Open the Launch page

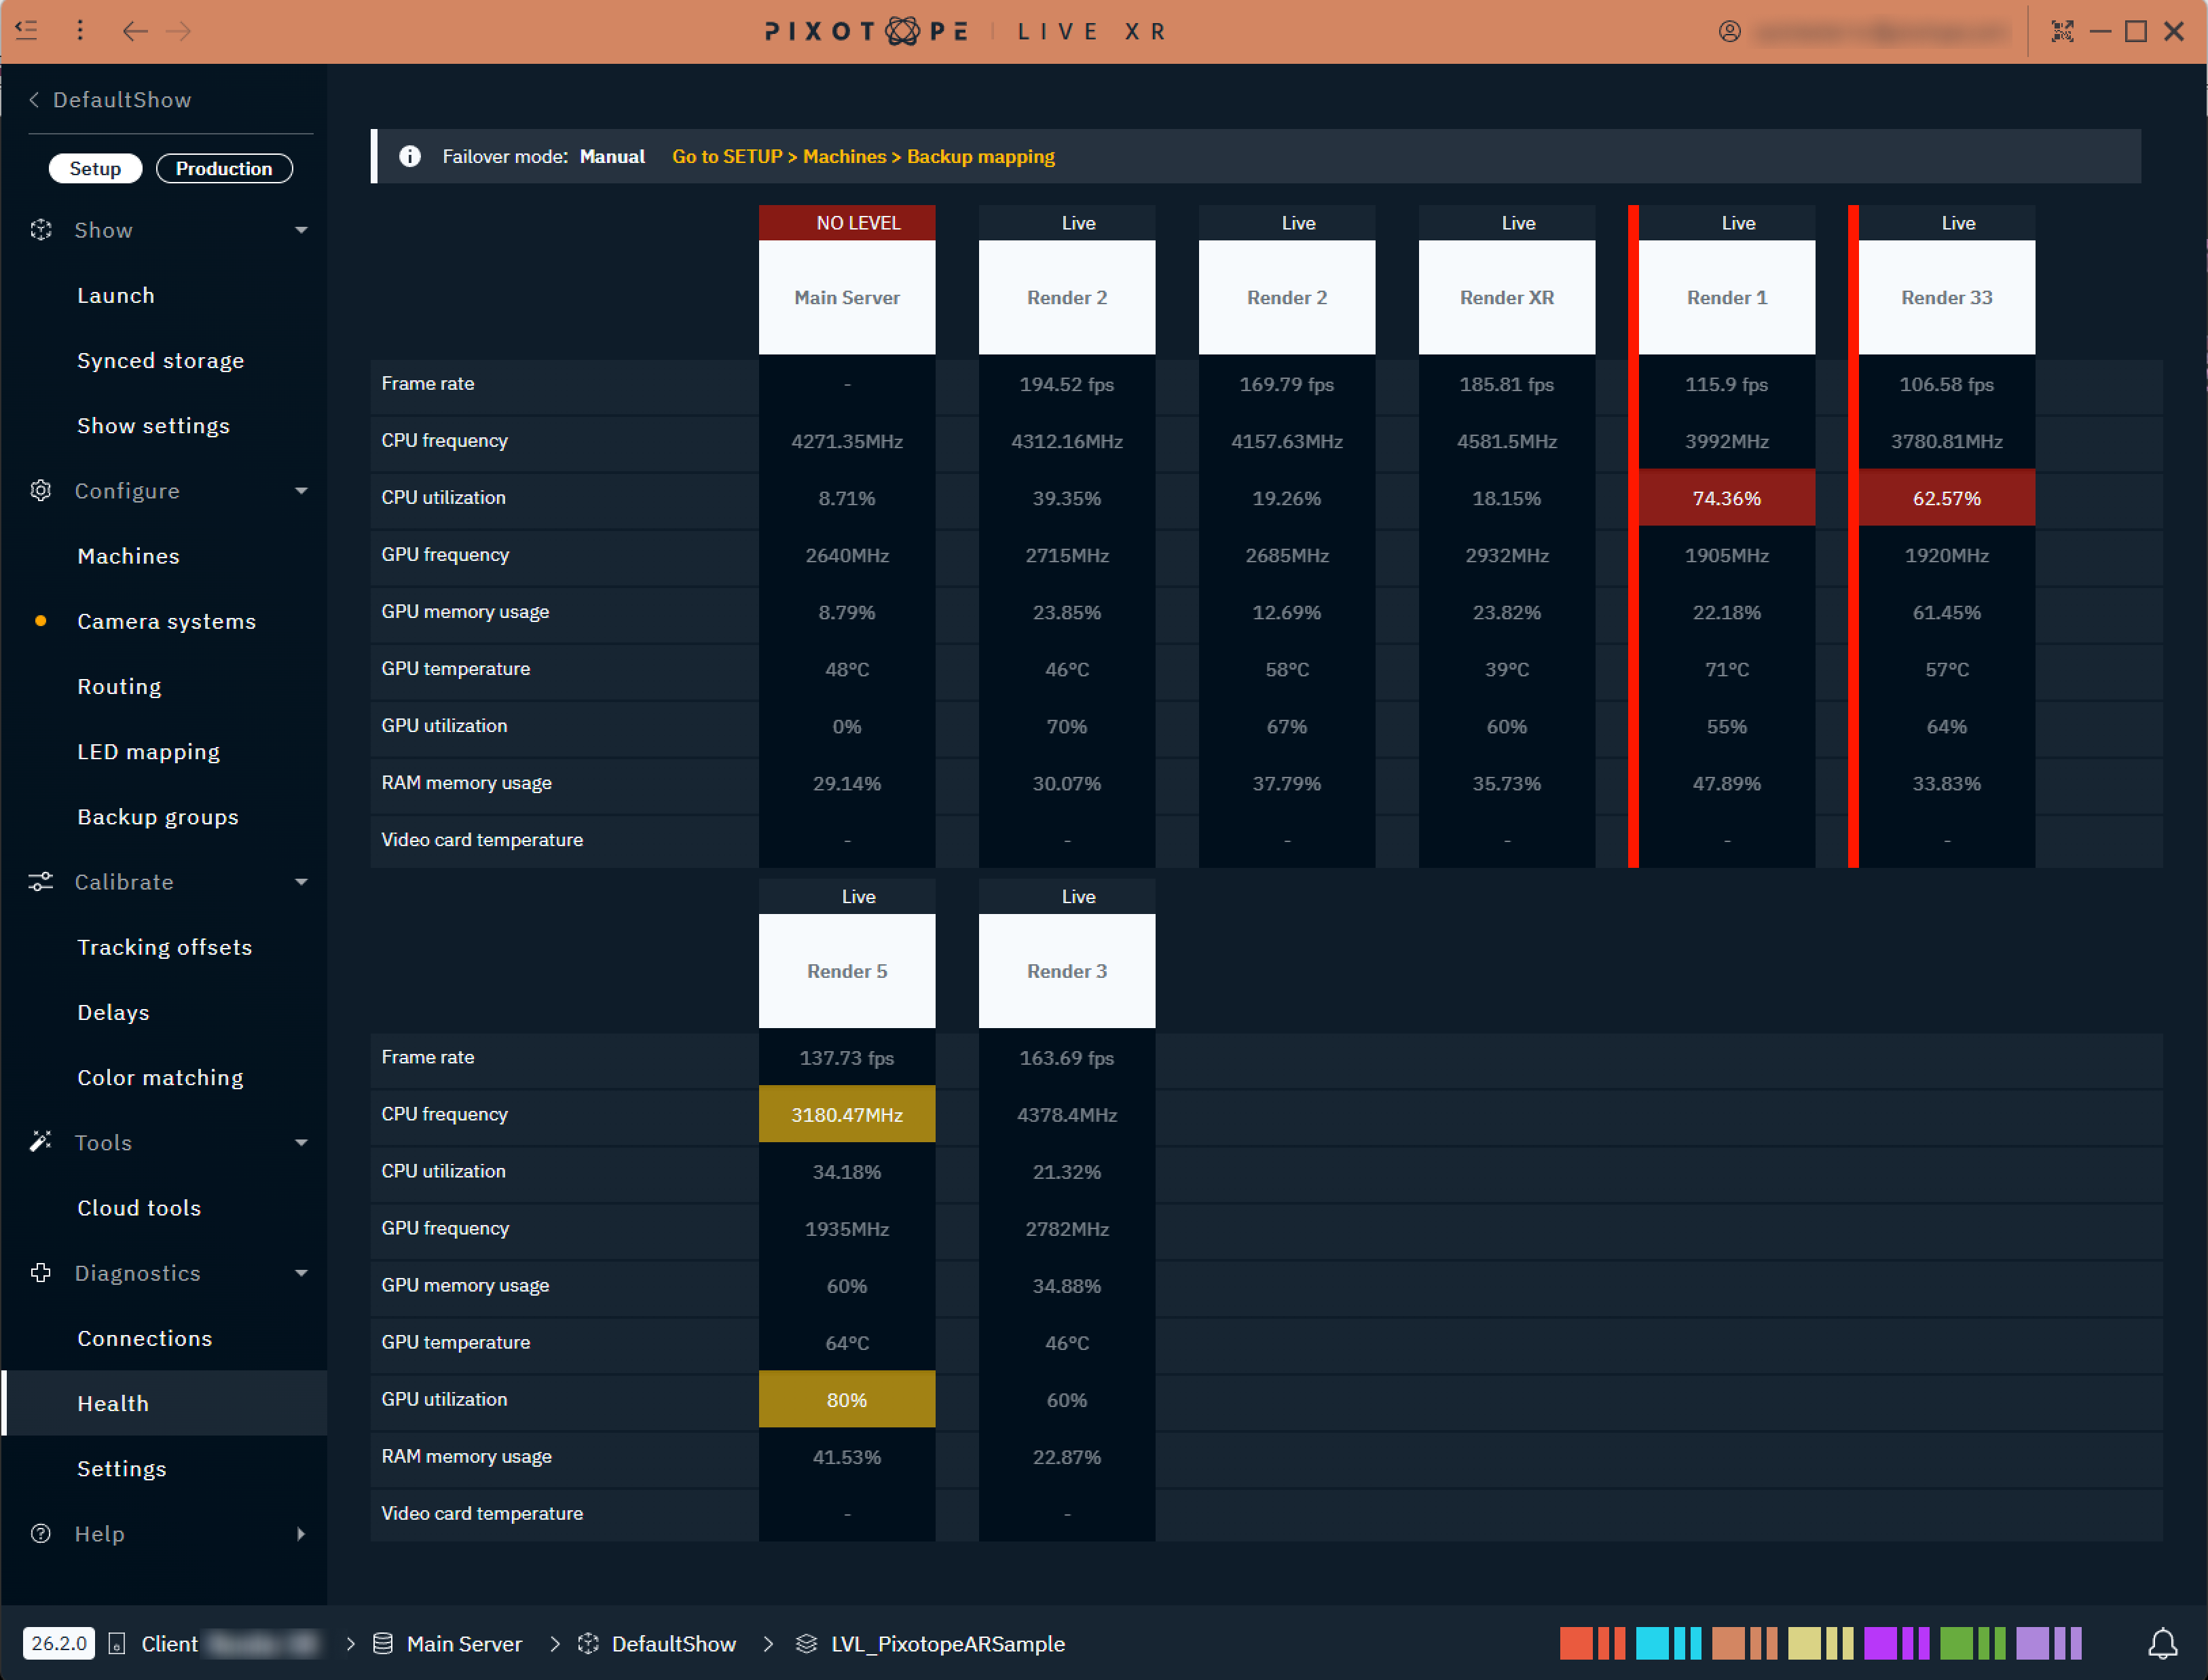point(116,296)
